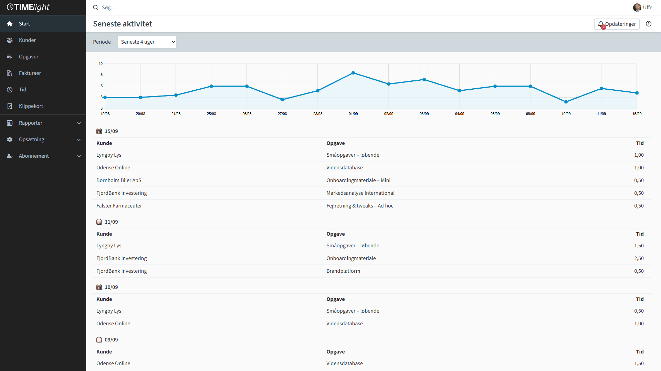Click the calendar icon beside 15/09
661x371 pixels.
99,131
